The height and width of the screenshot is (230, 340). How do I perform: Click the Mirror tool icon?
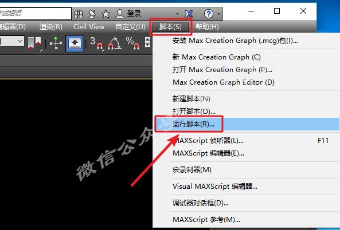pyautogui.click(x=35, y=43)
